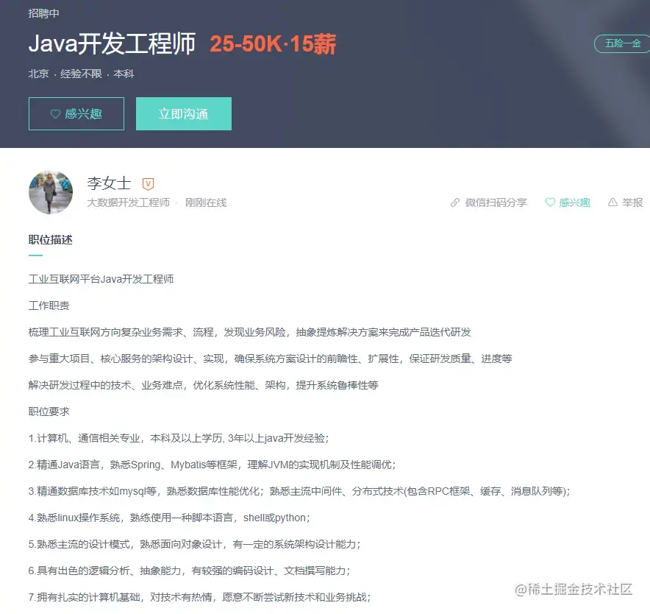Click the 立即沟通 button
The image size is (650, 614).
tap(184, 114)
